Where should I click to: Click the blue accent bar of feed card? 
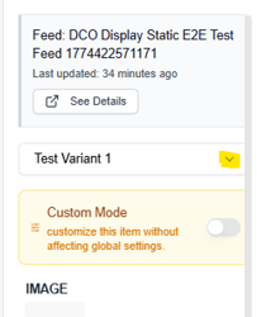tap(20, 71)
